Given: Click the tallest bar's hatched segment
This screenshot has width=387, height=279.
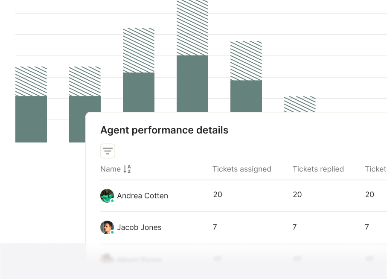Looking at the screenshot, I should pyautogui.click(x=192, y=28).
